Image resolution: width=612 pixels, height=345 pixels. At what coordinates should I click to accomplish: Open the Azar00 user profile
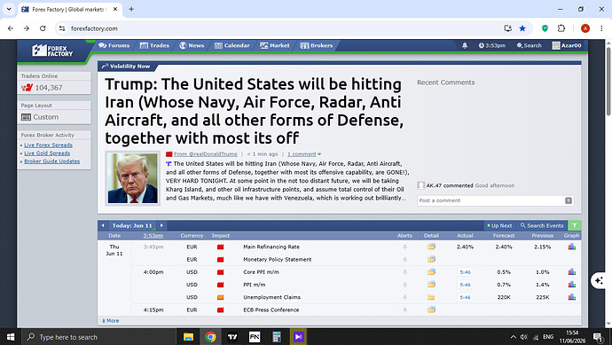click(x=567, y=45)
